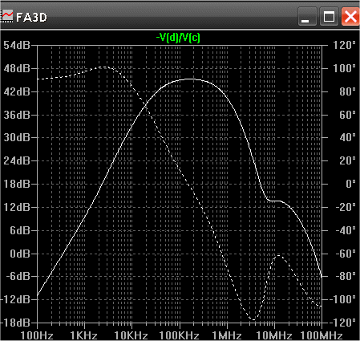
Task: Click the -80° phase axis label
Action: click(x=346, y=276)
